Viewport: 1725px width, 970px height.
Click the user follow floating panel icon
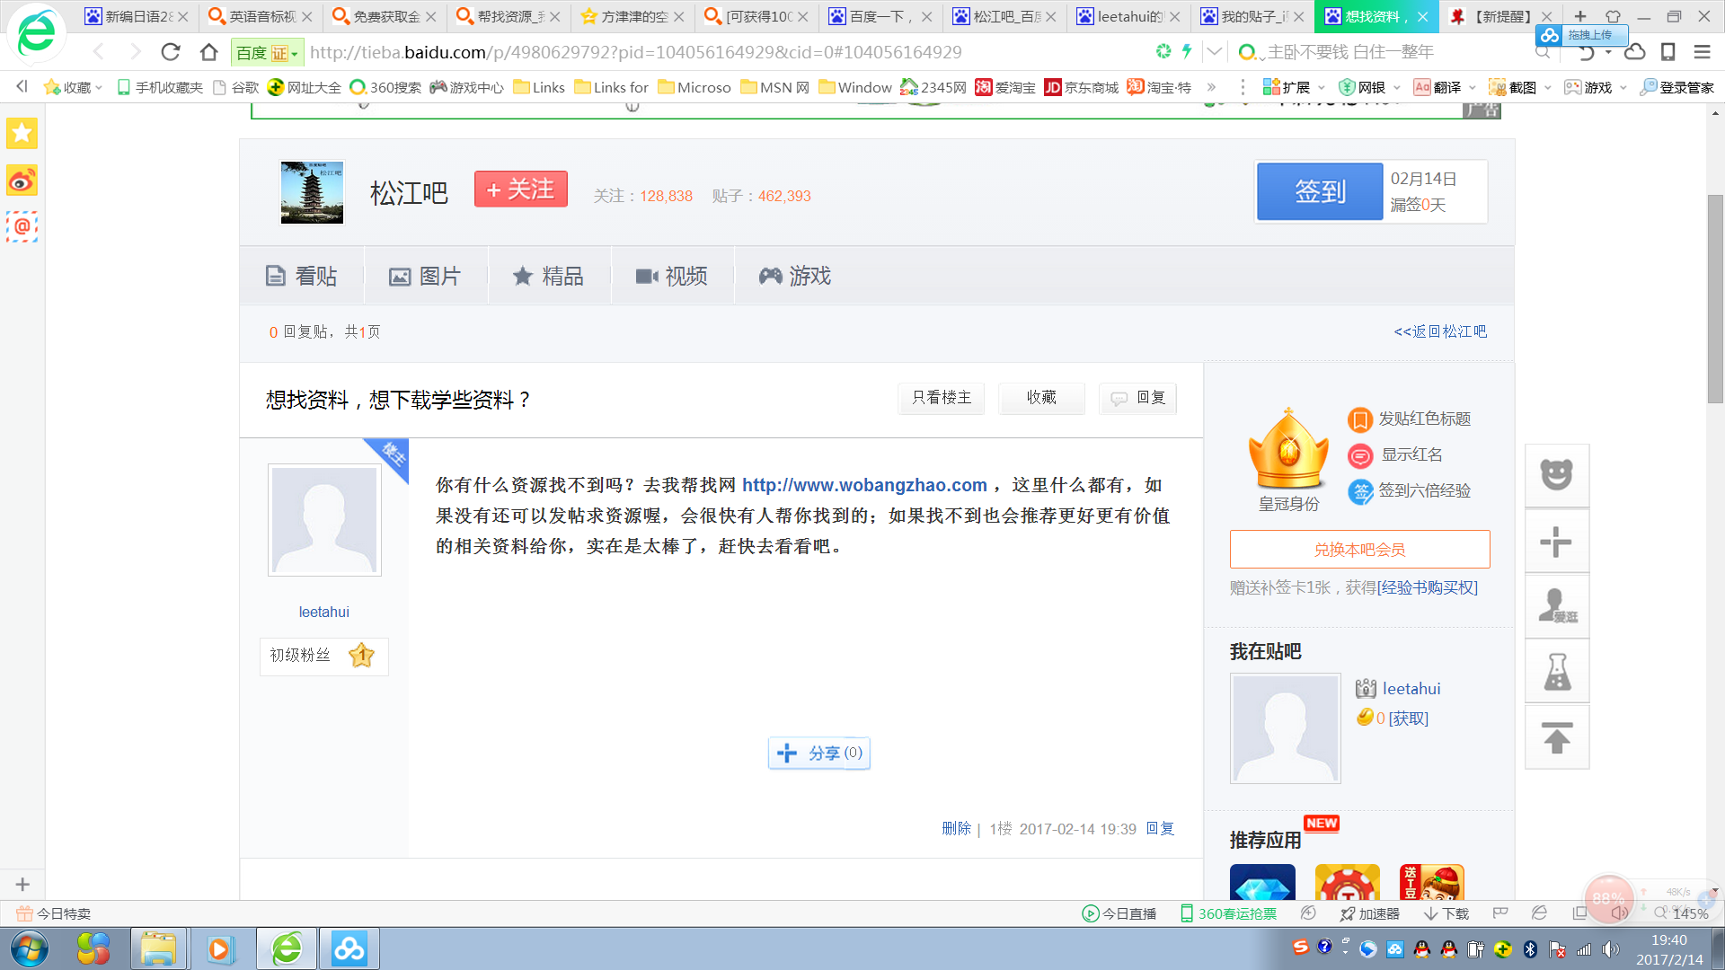(x=1557, y=606)
